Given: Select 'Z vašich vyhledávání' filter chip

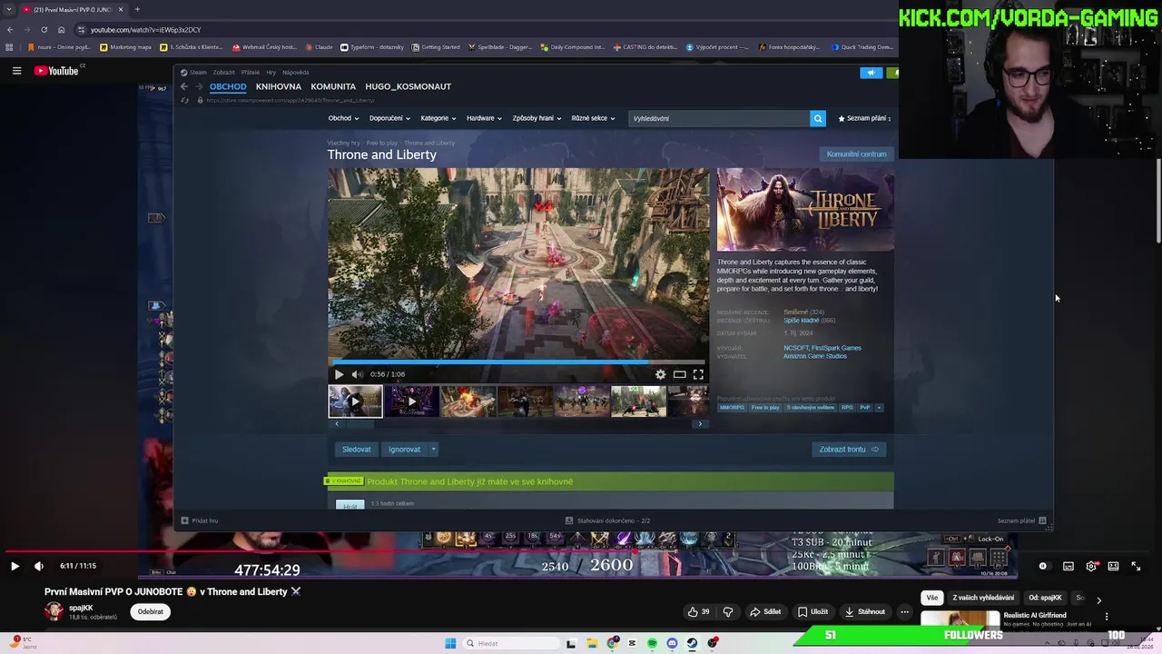Looking at the screenshot, I should click(x=983, y=598).
